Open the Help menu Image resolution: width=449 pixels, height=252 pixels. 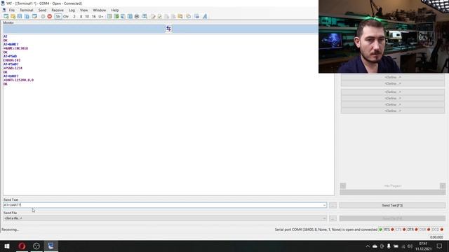(x=115, y=10)
